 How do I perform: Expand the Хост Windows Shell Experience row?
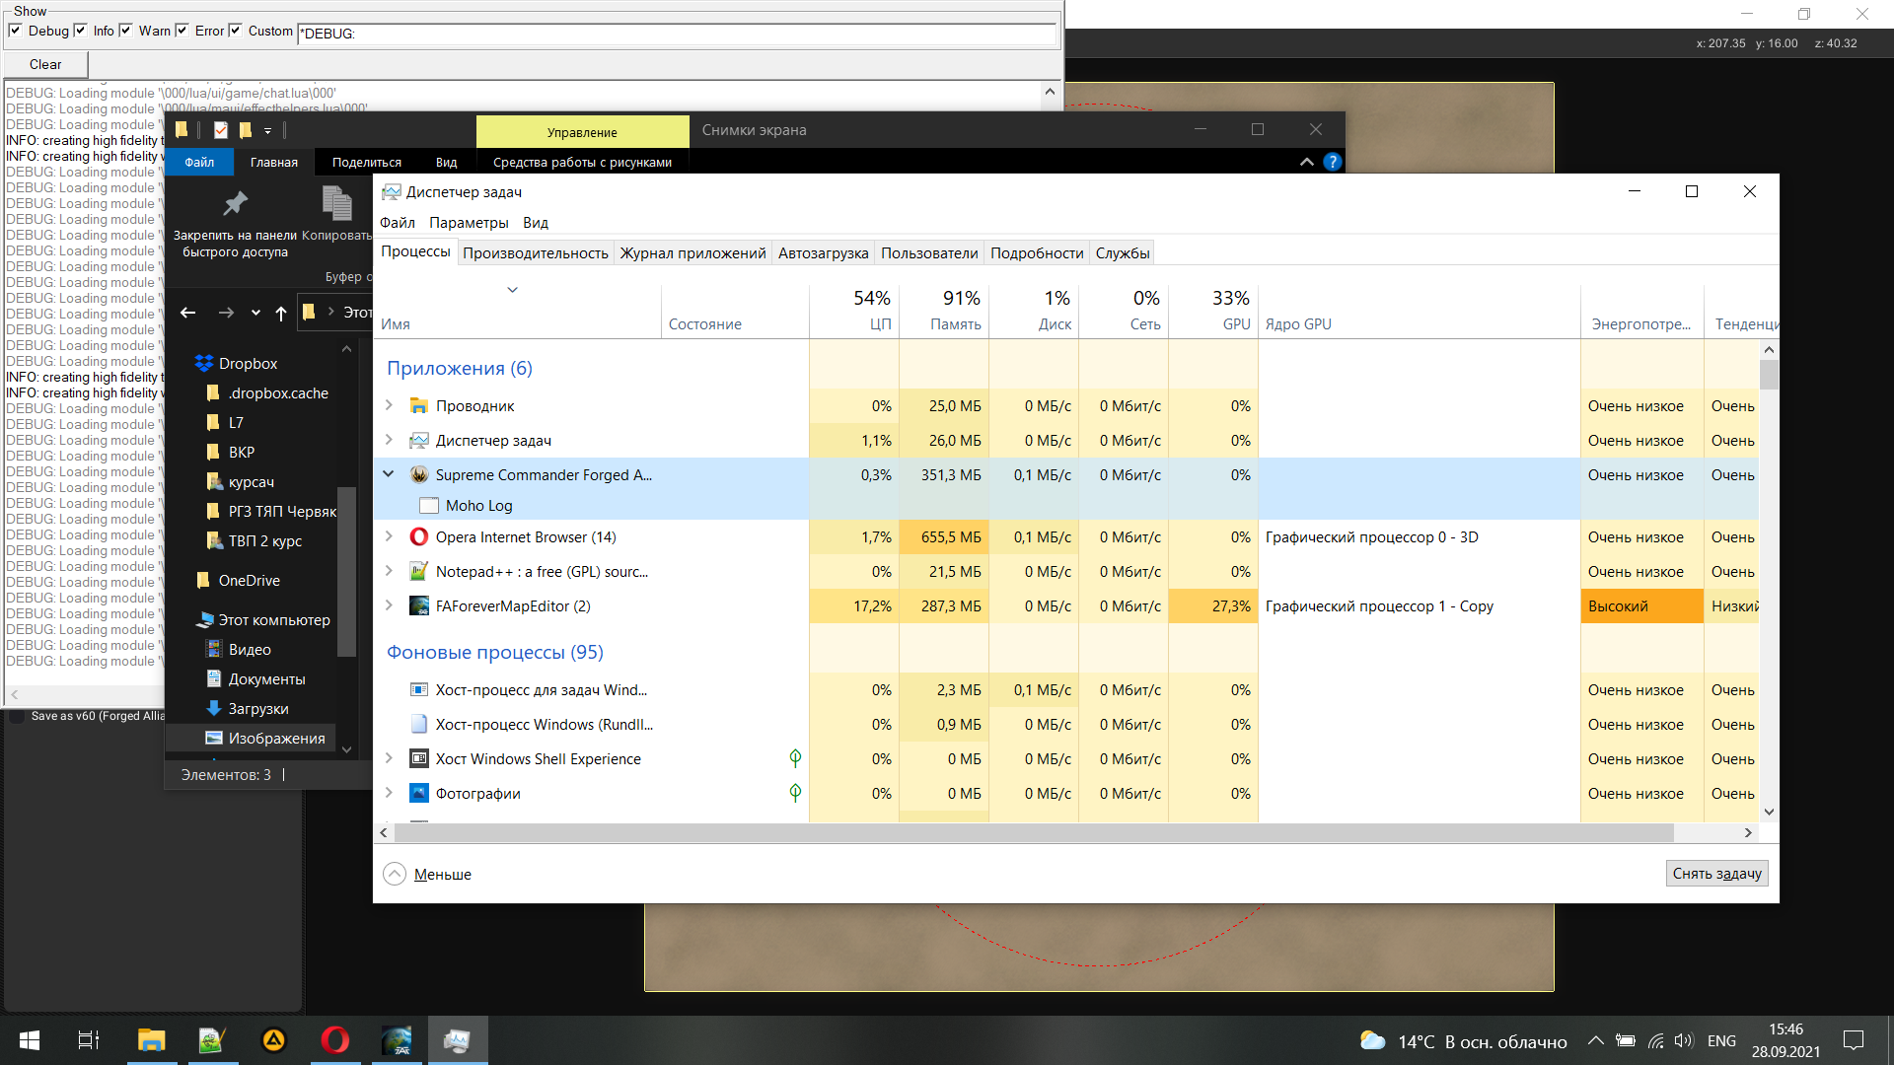click(x=389, y=758)
